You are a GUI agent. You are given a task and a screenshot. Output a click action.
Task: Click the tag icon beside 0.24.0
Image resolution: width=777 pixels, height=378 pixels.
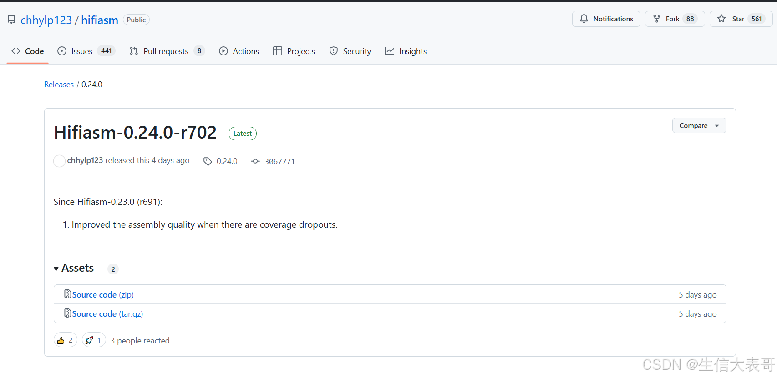(208, 161)
